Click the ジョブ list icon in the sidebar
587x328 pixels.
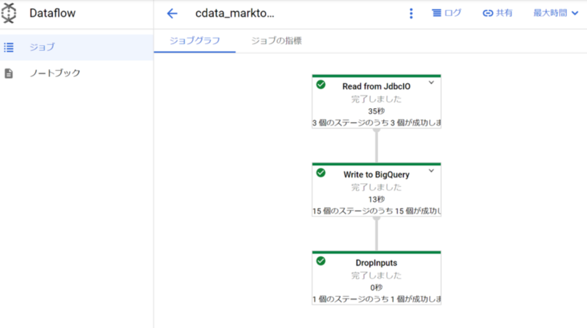pyautogui.click(x=8, y=47)
